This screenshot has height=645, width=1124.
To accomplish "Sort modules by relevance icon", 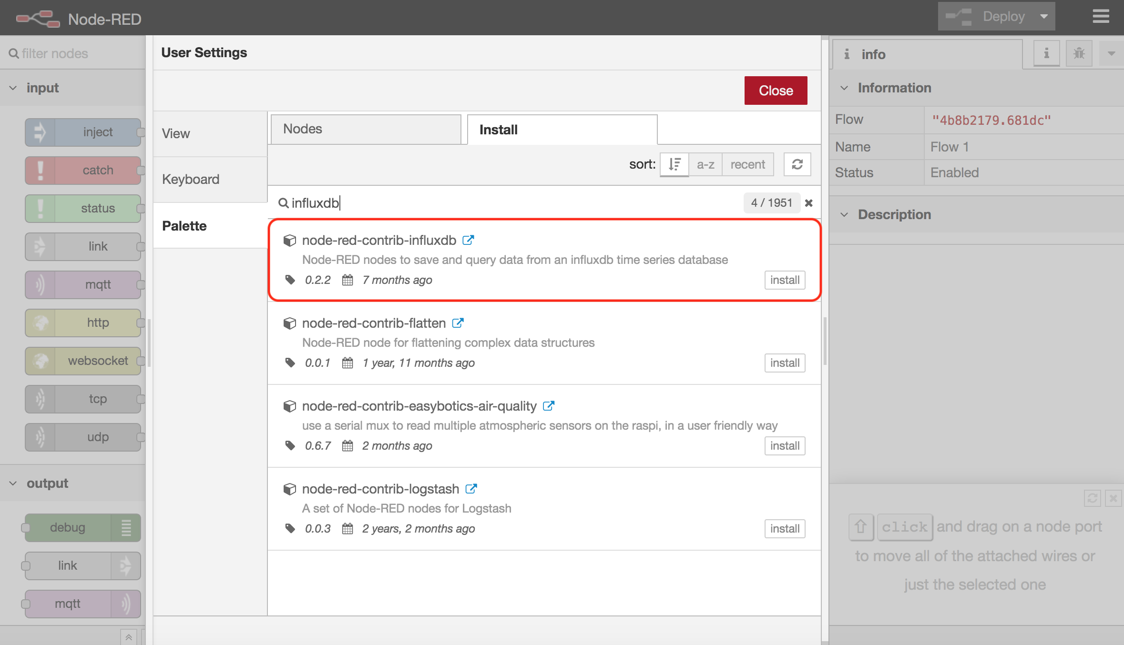I will [x=674, y=164].
